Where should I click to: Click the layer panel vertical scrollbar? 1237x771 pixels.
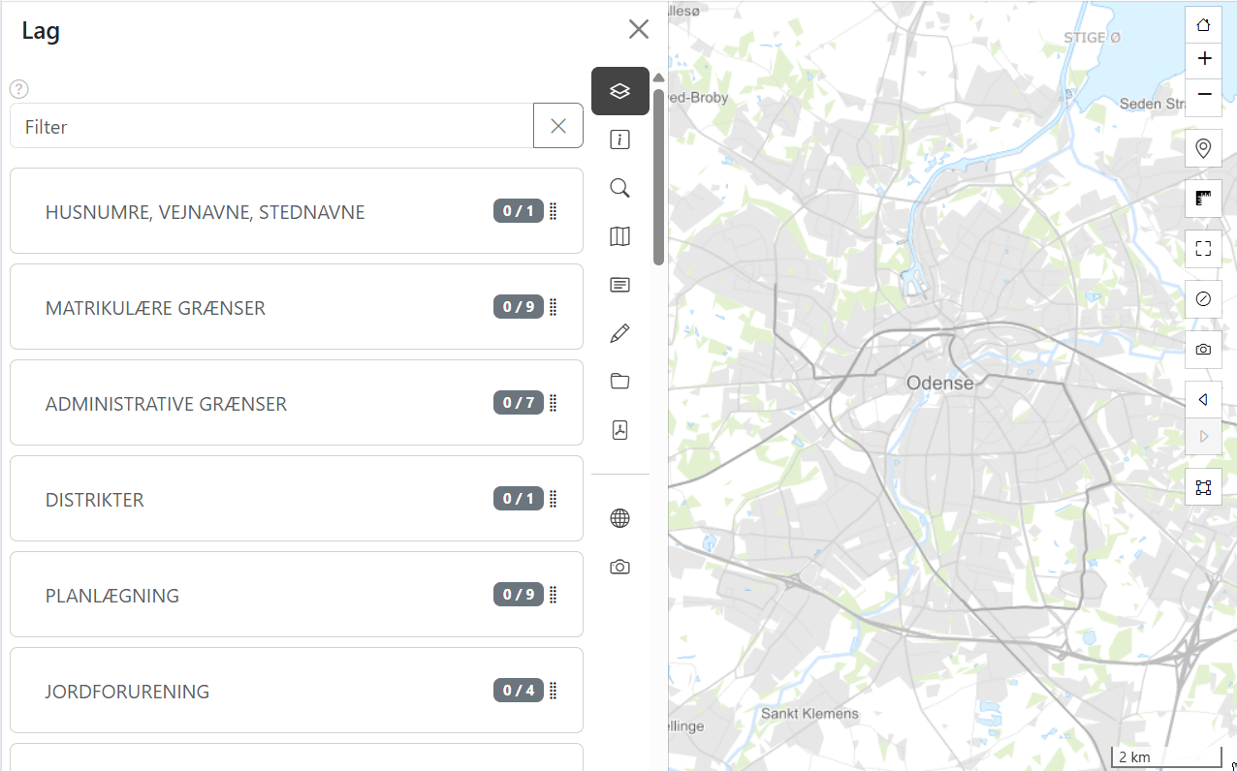[x=658, y=176]
